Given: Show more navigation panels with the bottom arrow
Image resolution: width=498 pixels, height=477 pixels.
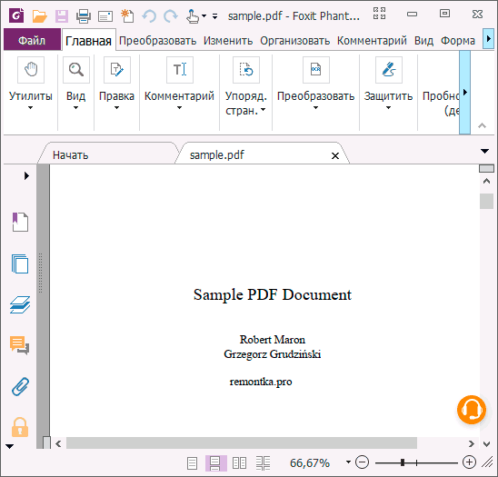Looking at the screenshot, I should (x=9, y=446).
